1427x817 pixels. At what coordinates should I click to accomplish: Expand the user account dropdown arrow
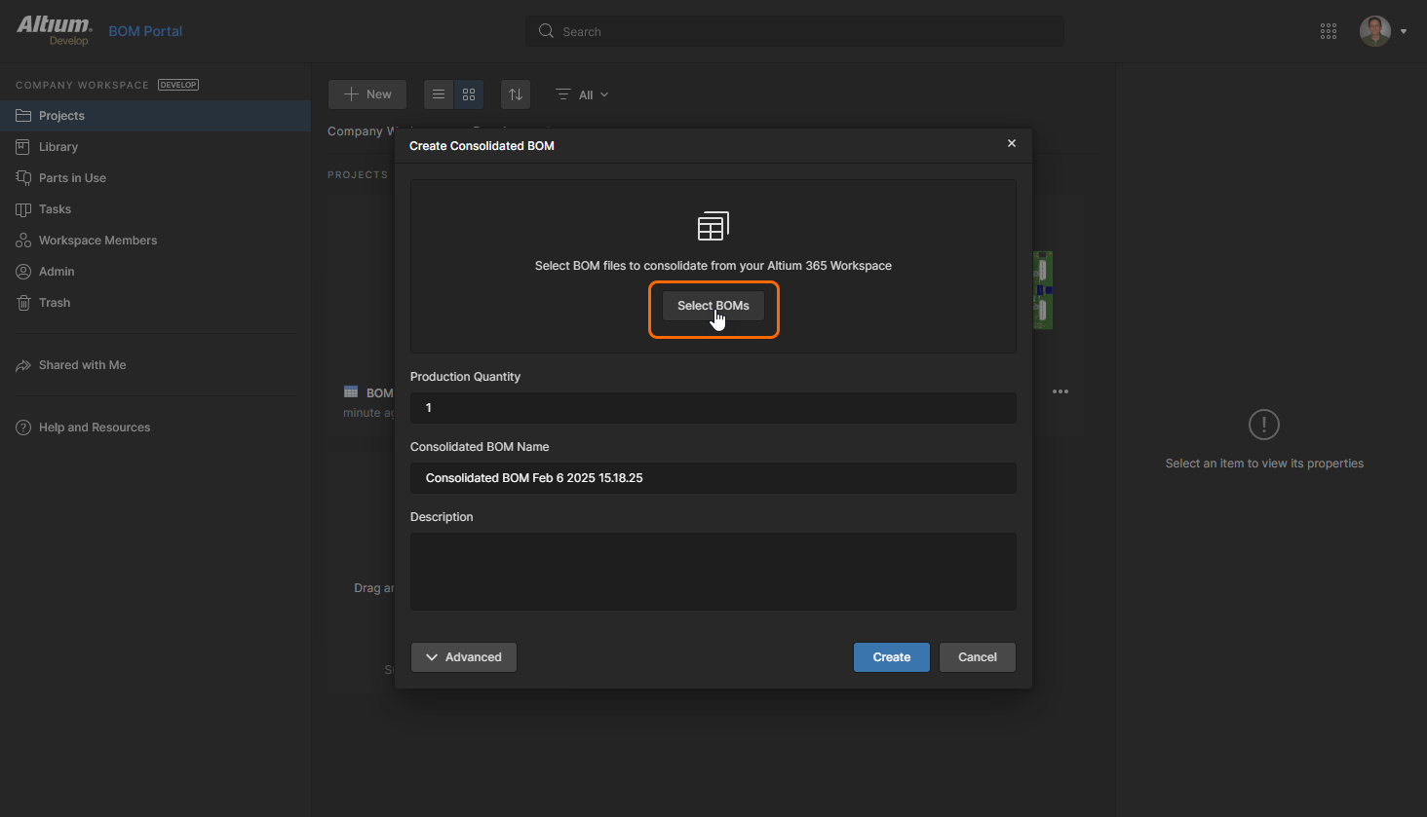(x=1404, y=31)
